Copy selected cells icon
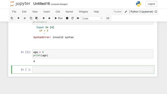 click(x=31, y=18)
